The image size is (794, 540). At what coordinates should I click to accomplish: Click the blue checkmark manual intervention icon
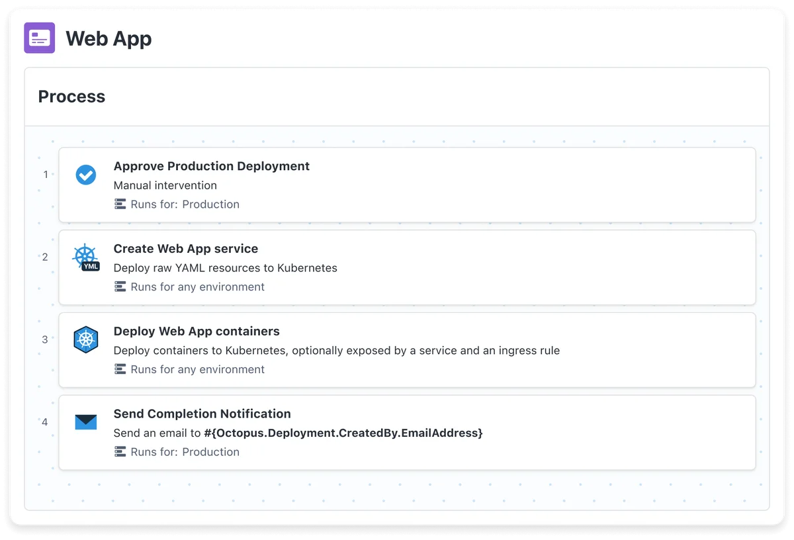click(x=86, y=175)
